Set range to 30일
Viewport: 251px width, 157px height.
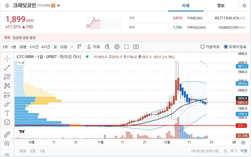tap(22, 151)
